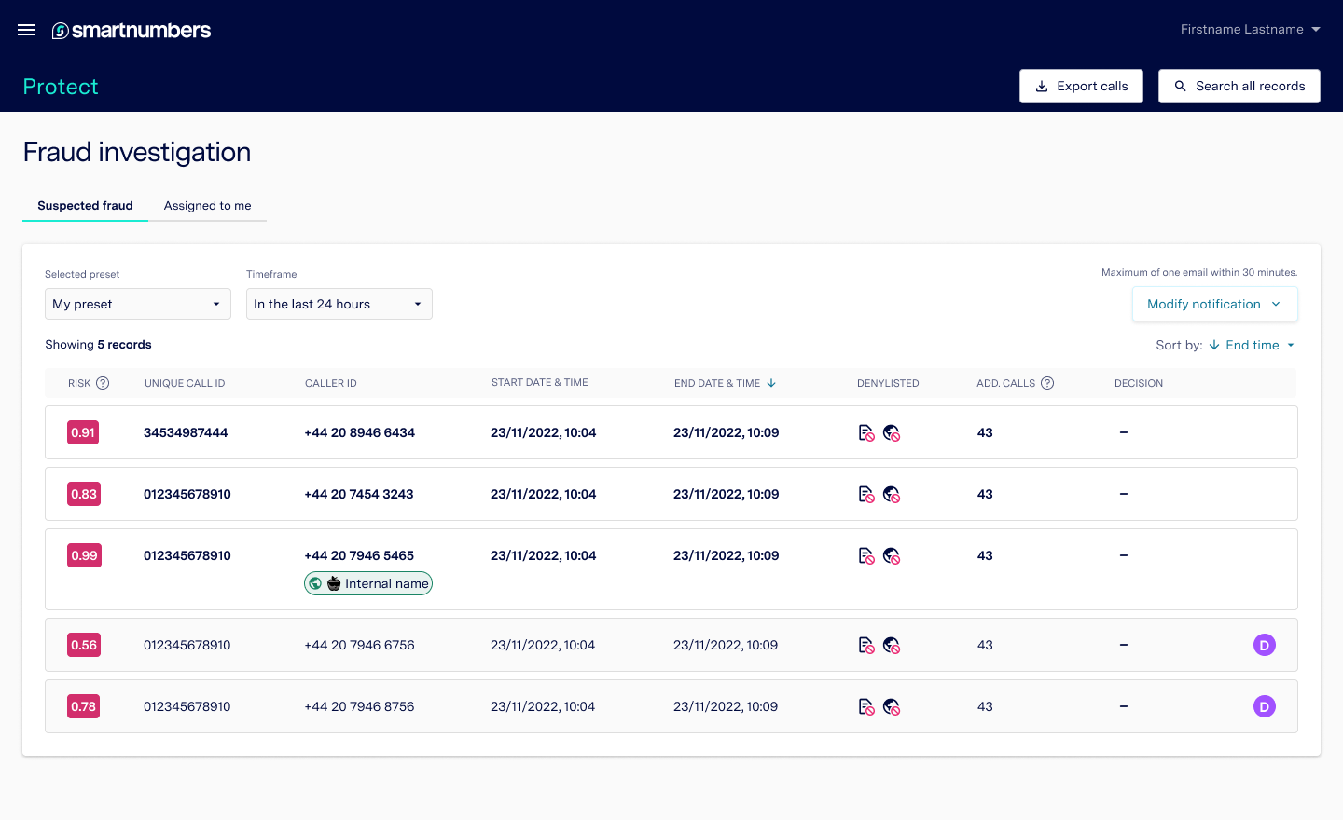Viewport: 1343px width, 820px height.
Task: Click the denylisted document icon in the 0.91 row
Action: [865, 432]
